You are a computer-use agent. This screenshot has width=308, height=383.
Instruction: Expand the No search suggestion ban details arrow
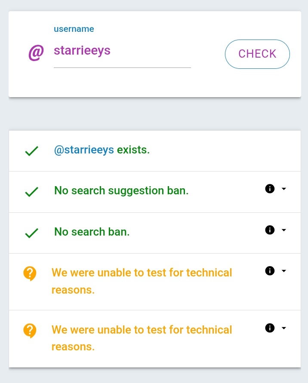[284, 189]
